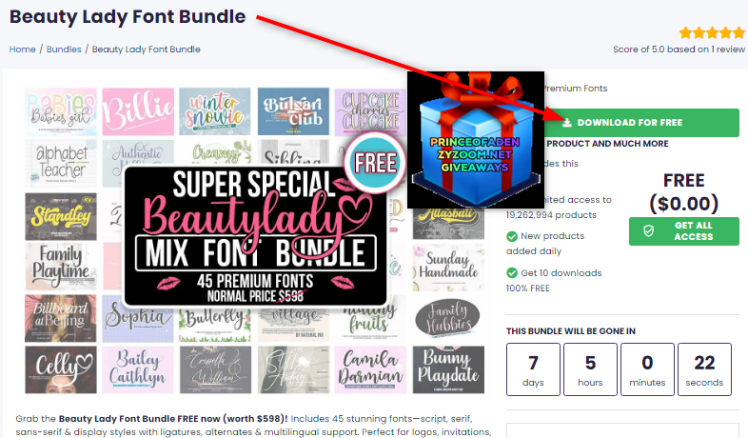
Task: Click the download arrow icon on green button
Action: 567,123
